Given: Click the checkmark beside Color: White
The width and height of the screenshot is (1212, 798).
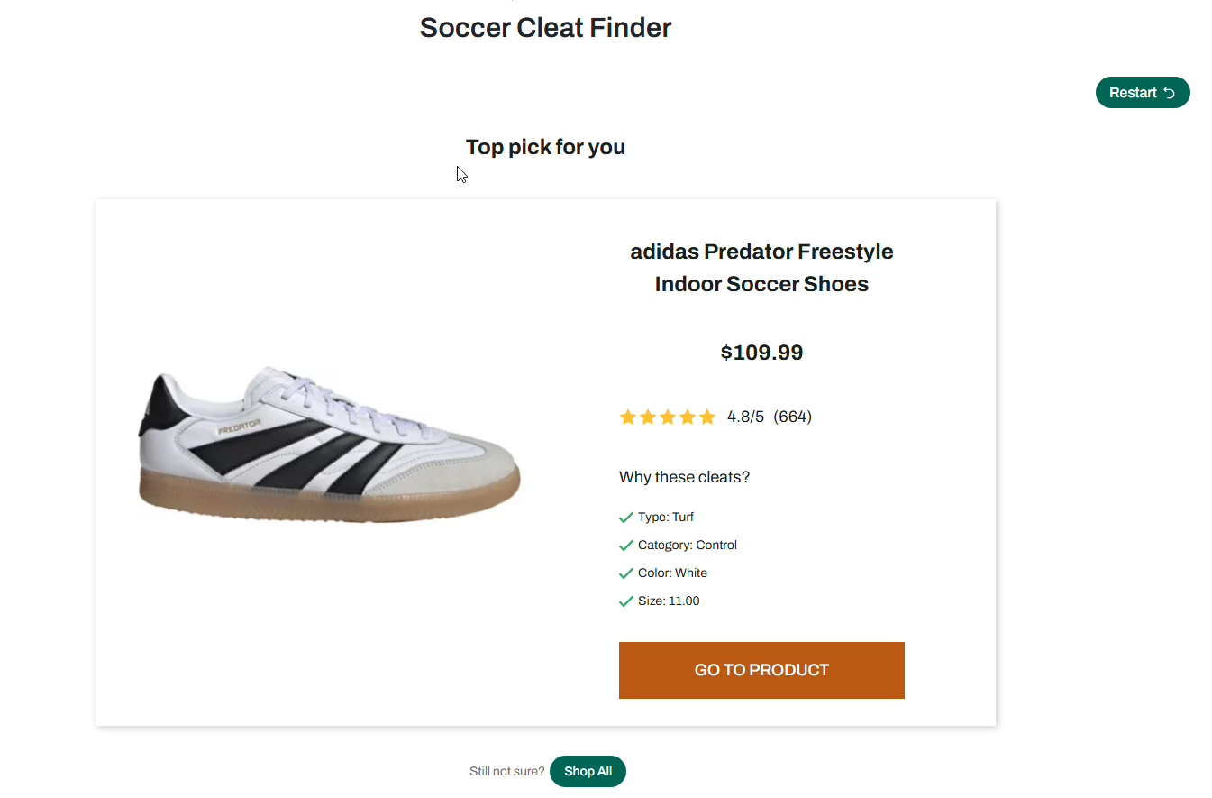Looking at the screenshot, I should point(626,573).
